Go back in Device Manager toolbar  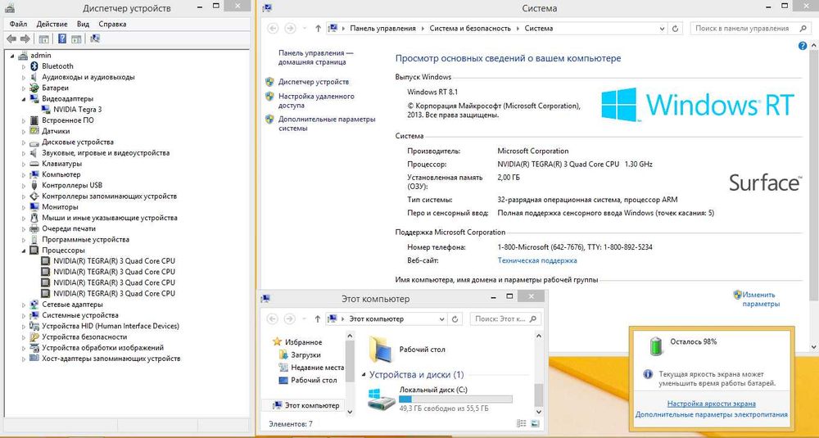click(11, 38)
